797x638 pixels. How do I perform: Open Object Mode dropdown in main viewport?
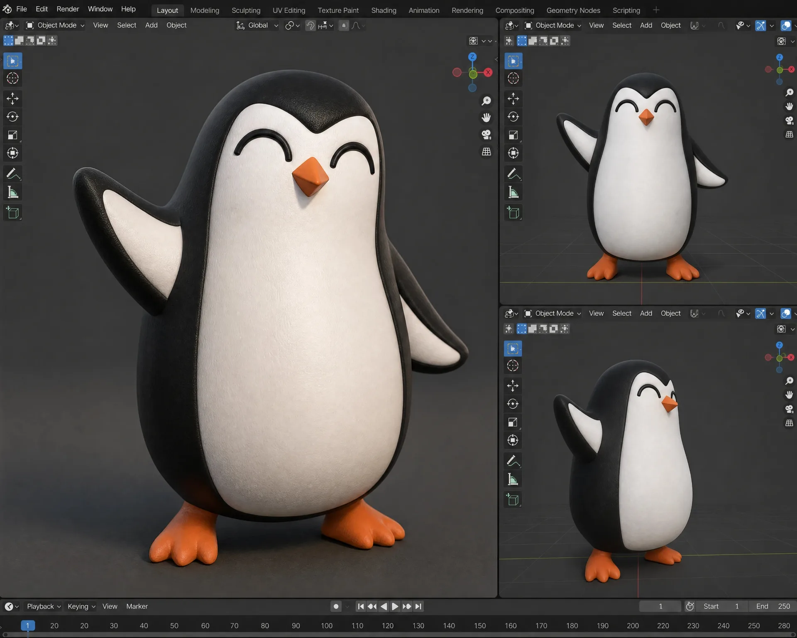tap(56, 25)
